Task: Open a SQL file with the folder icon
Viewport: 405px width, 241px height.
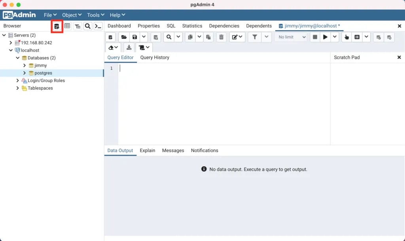Action: click(124, 37)
